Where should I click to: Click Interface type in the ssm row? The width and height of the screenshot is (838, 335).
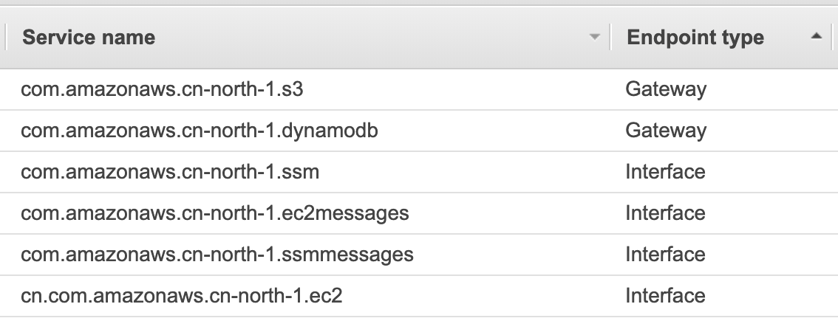[x=665, y=172]
